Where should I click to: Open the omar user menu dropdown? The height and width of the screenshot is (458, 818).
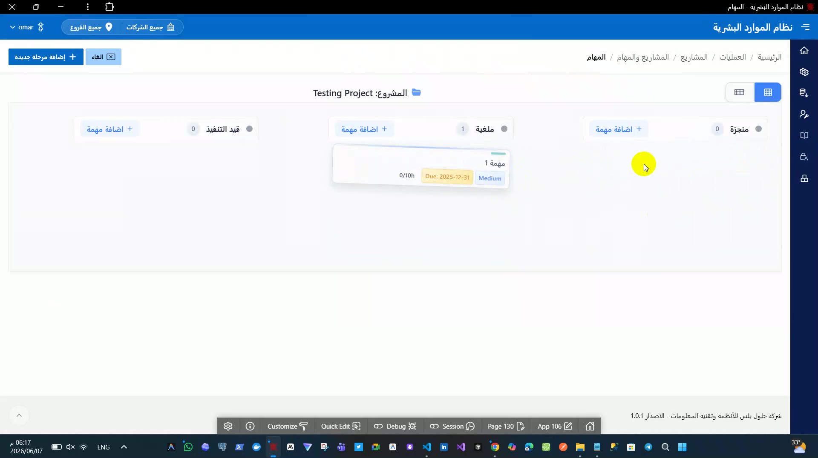(26, 27)
